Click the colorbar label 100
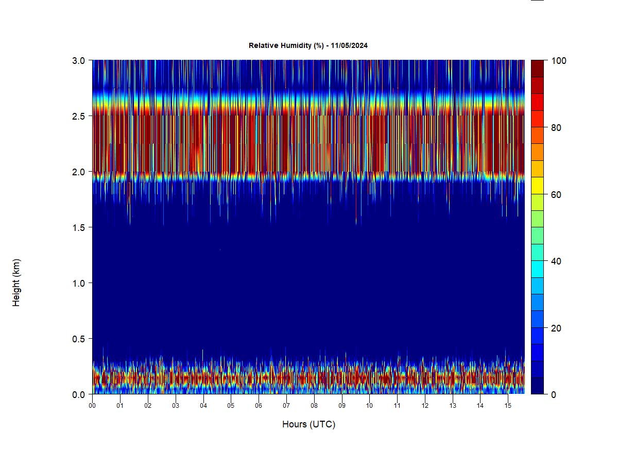The width and height of the screenshot is (618, 464). pyautogui.click(x=558, y=61)
